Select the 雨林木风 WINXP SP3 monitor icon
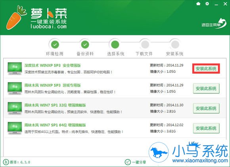The width and height of the screenshot is (230, 167). tap(15, 88)
